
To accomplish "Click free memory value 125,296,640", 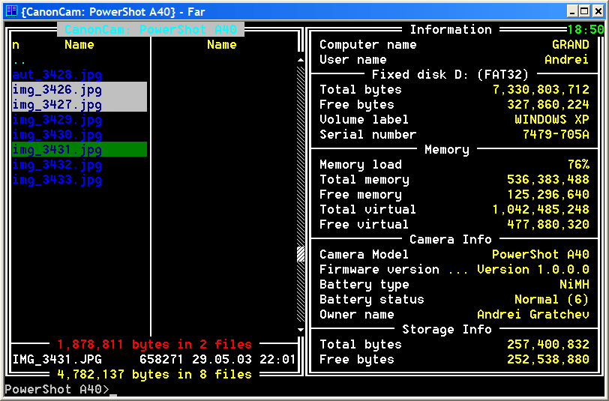I will (x=548, y=194).
